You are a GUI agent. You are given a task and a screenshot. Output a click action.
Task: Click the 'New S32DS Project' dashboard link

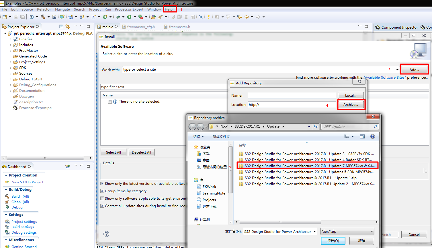[x=28, y=182]
